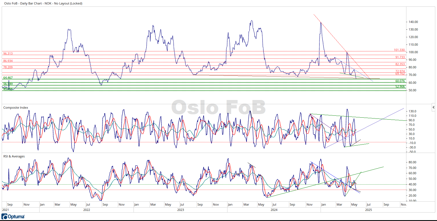Click the 52.906 green support label
Screen dimensions: 437x221
coord(400,87)
